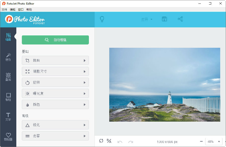
Task: Click the lightbulb tips icon
Action: click(102, 19)
